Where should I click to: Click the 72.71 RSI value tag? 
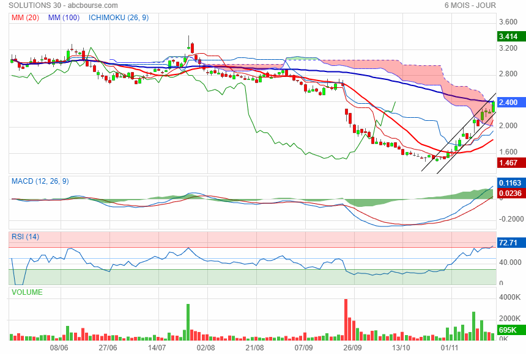coord(511,242)
